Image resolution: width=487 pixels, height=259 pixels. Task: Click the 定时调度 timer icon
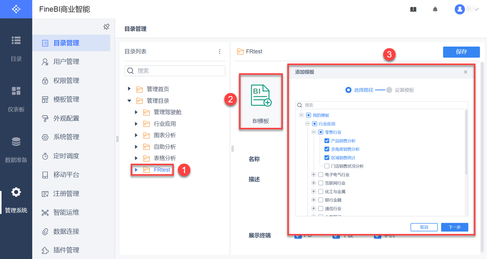pos(45,156)
